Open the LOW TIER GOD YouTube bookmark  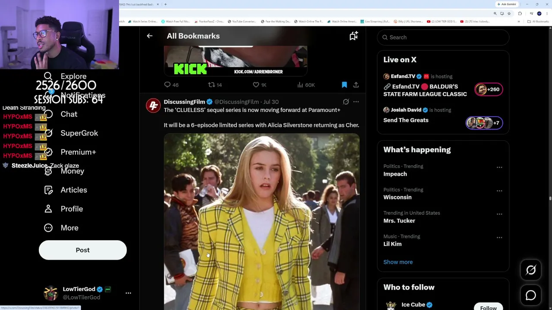tap(442, 22)
